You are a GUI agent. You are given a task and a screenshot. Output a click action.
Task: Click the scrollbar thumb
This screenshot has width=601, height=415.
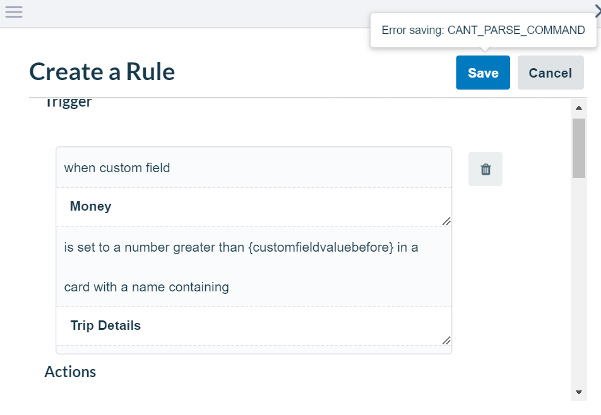[x=579, y=148]
